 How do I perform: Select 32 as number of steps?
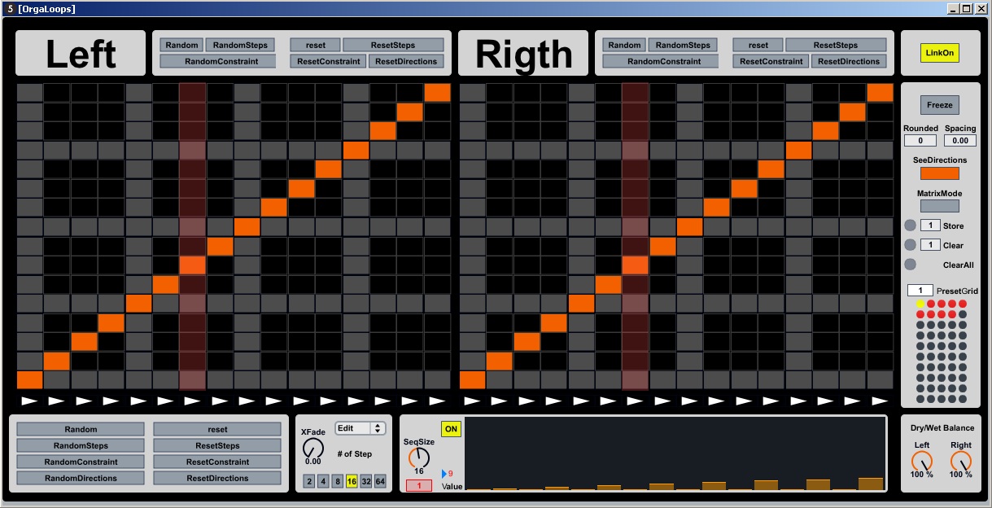click(366, 481)
